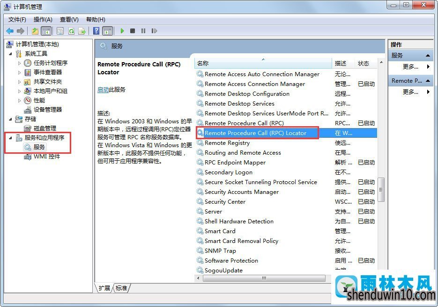Open the Properties toolbar icon
Image resolution: width=438 pixels, height=307 pixels.
[60, 31]
